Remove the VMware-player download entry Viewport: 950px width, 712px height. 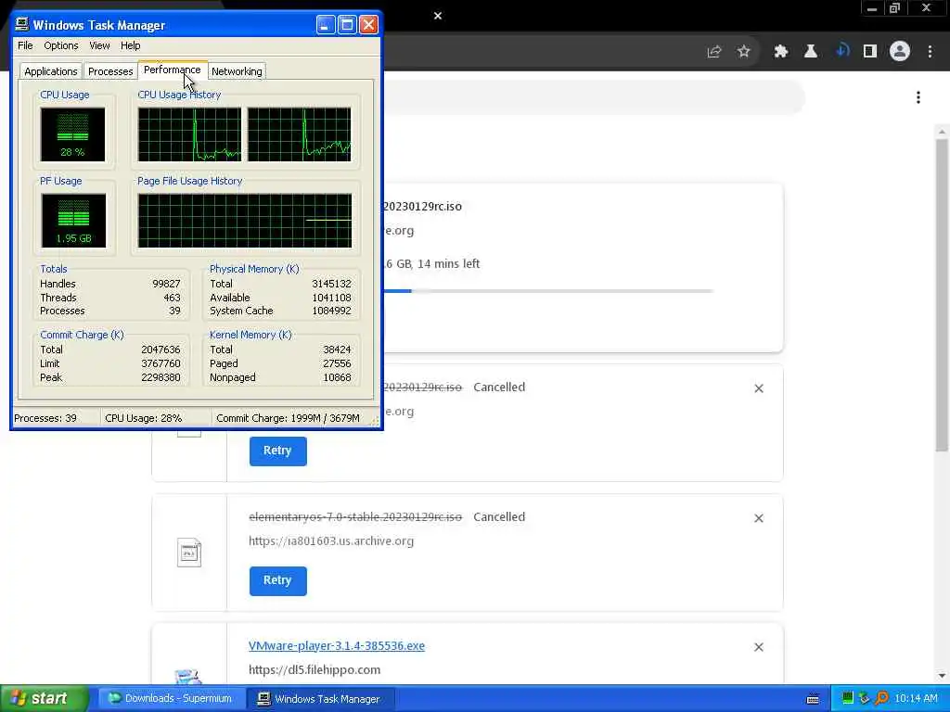(x=759, y=647)
